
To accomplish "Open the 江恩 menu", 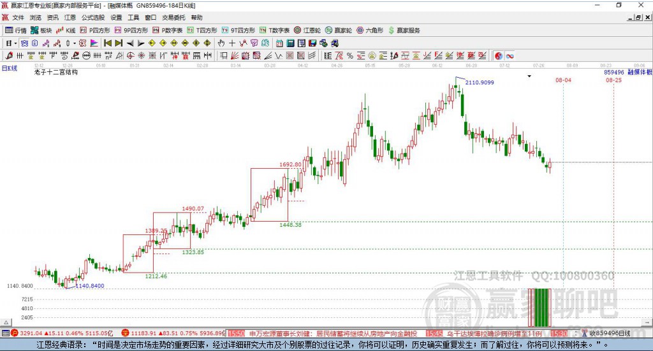I will pyautogui.click(x=70, y=17).
